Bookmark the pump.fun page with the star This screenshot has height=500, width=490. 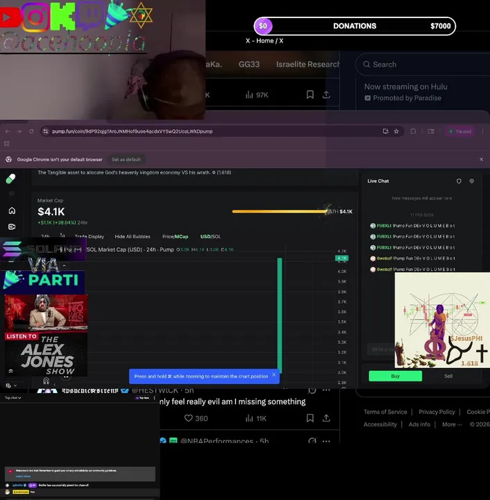pyautogui.click(x=396, y=131)
